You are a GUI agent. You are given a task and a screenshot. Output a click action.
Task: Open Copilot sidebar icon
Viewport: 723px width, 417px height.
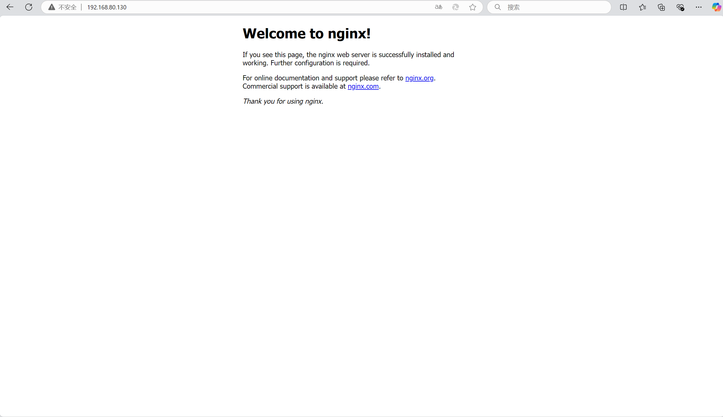click(716, 7)
